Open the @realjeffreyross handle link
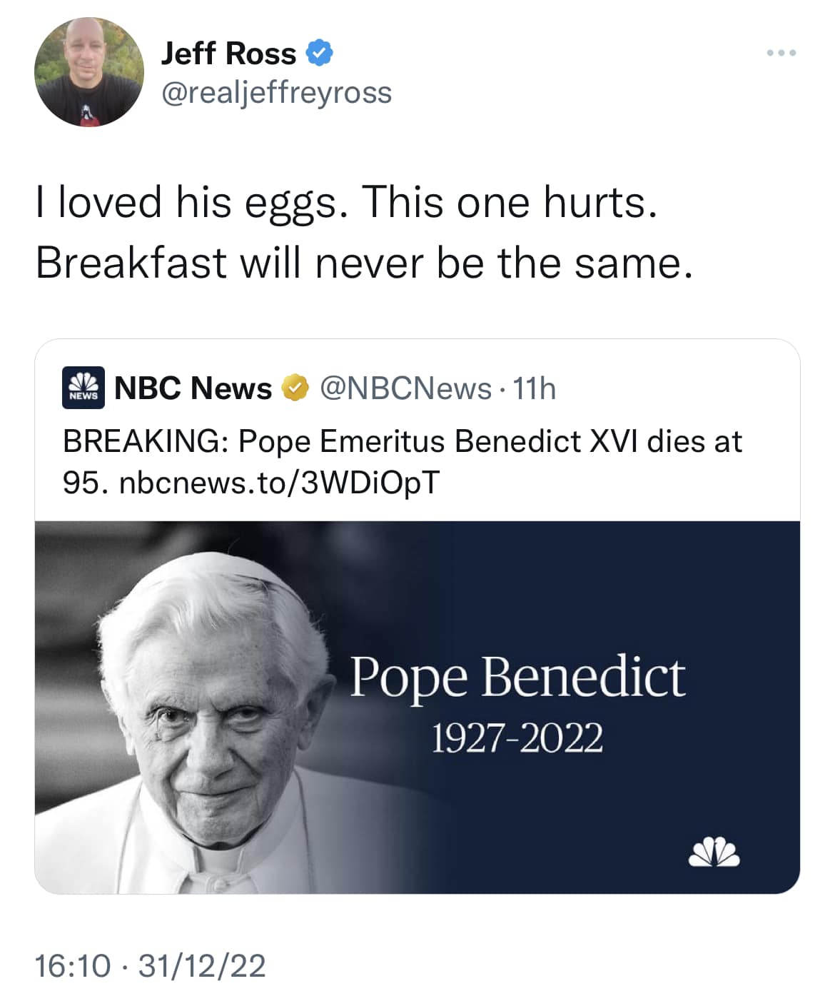The height and width of the screenshot is (1001, 835). [277, 93]
